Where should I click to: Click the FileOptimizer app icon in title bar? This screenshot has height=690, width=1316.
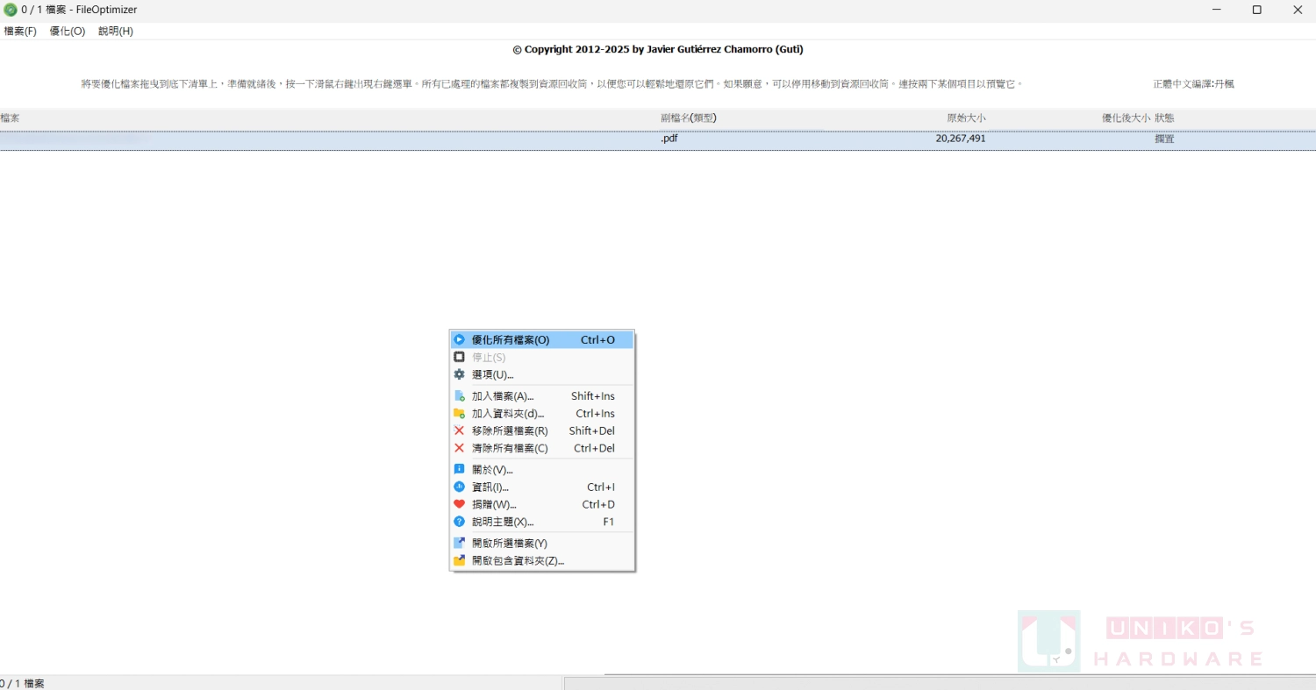coord(11,10)
